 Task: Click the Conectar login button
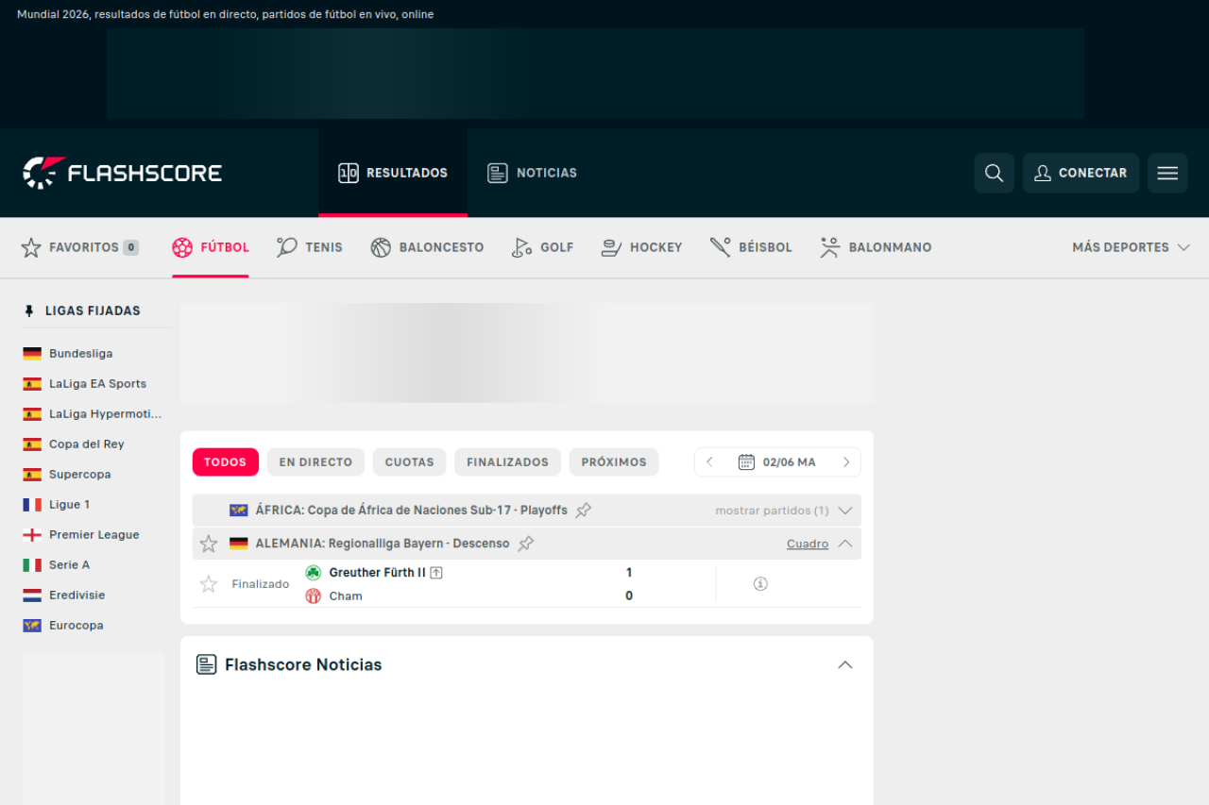tap(1081, 173)
